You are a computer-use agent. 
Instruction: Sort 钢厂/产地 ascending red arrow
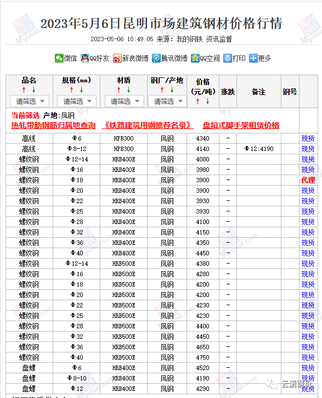click(162, 90)
